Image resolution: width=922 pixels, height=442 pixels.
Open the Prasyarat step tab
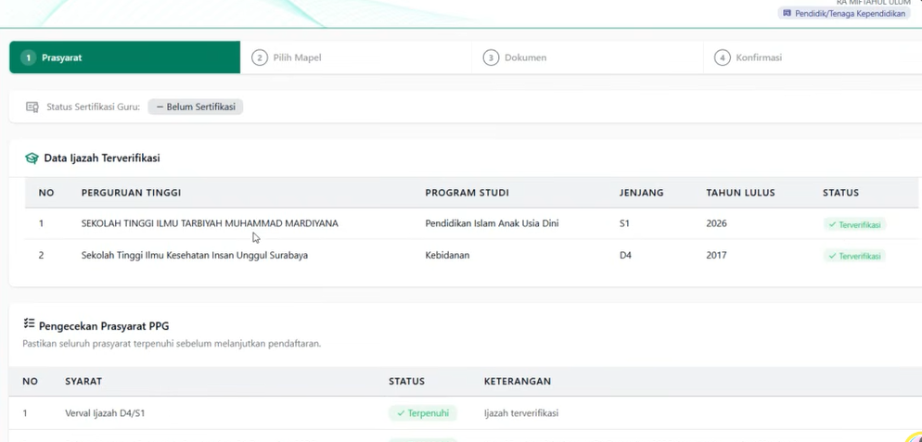[124, 57]
